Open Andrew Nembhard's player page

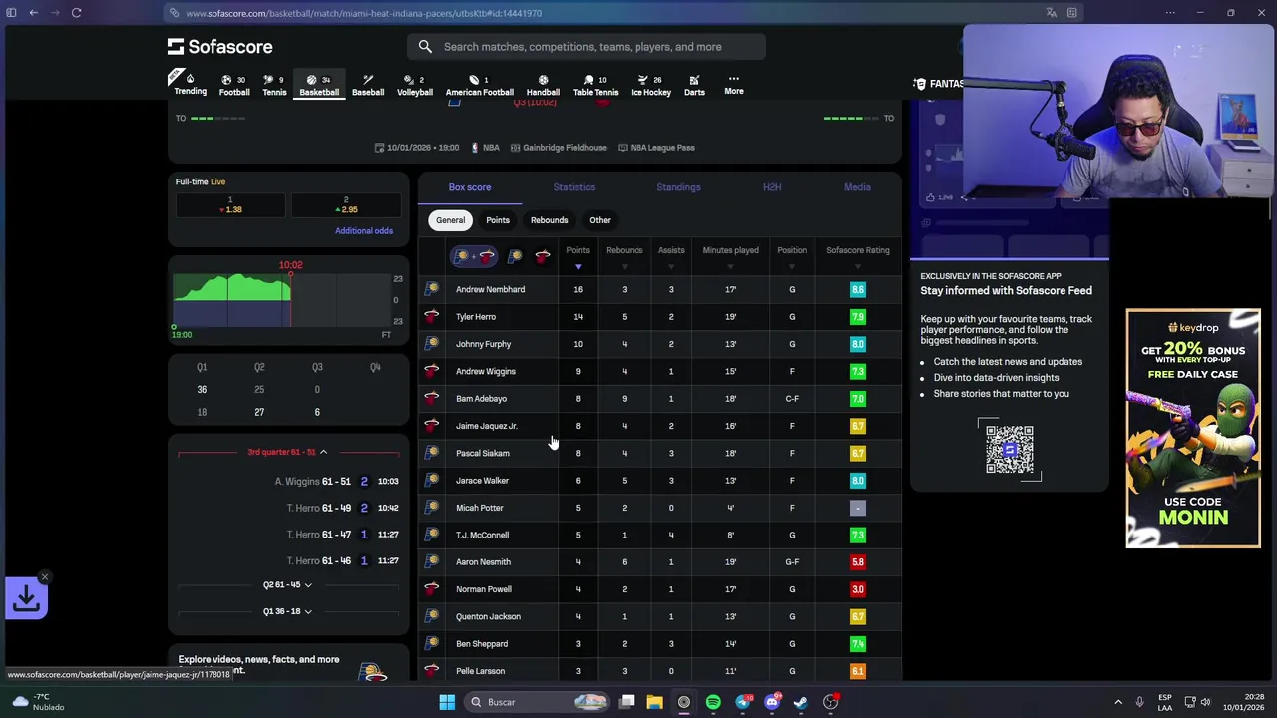tap(490, 289)
